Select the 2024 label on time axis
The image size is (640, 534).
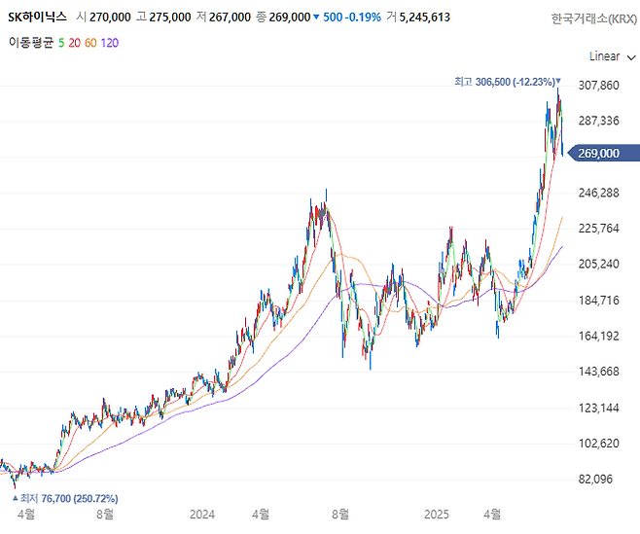coord(201,514)
